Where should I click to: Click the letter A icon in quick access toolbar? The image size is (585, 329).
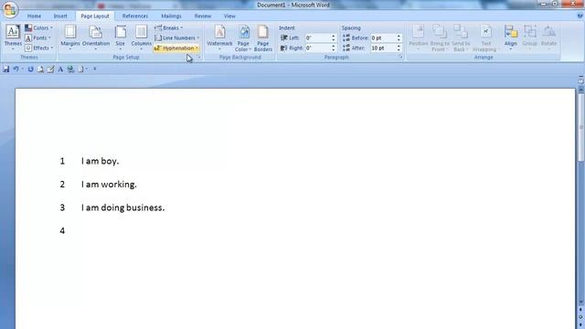coord(60,69)
